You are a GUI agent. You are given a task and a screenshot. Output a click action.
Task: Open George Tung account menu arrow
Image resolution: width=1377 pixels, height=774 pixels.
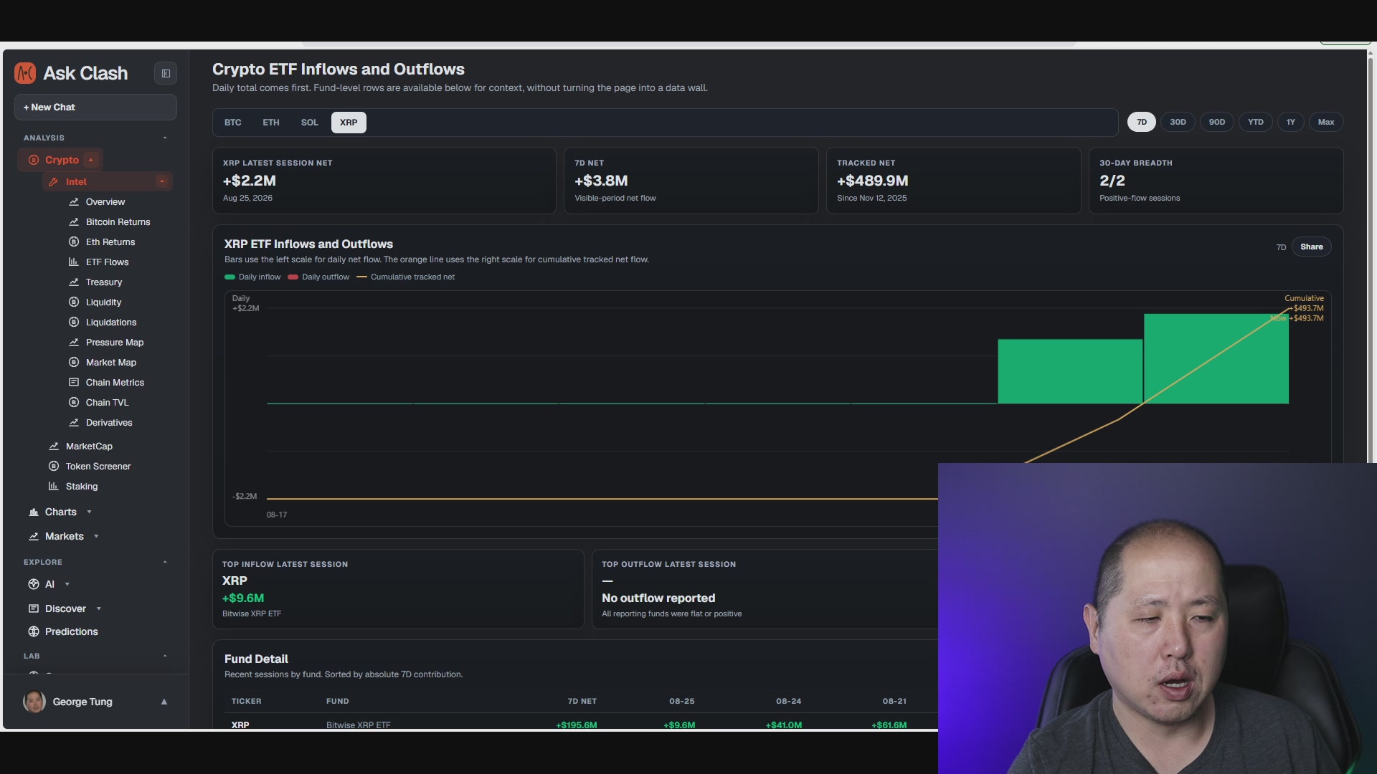(x=164, y=702)
